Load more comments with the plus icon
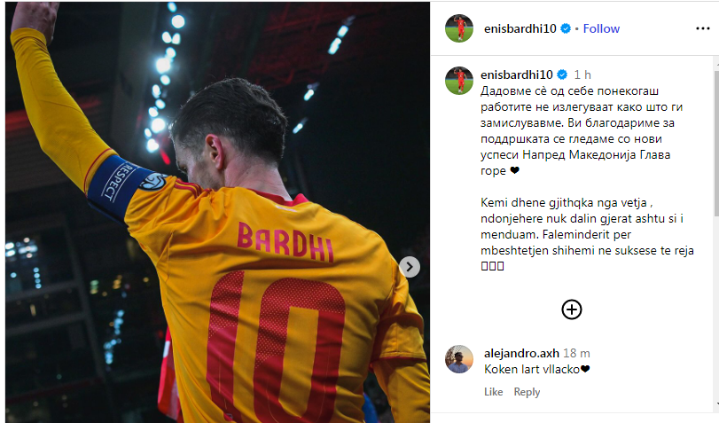 click(x=571, y=309)
